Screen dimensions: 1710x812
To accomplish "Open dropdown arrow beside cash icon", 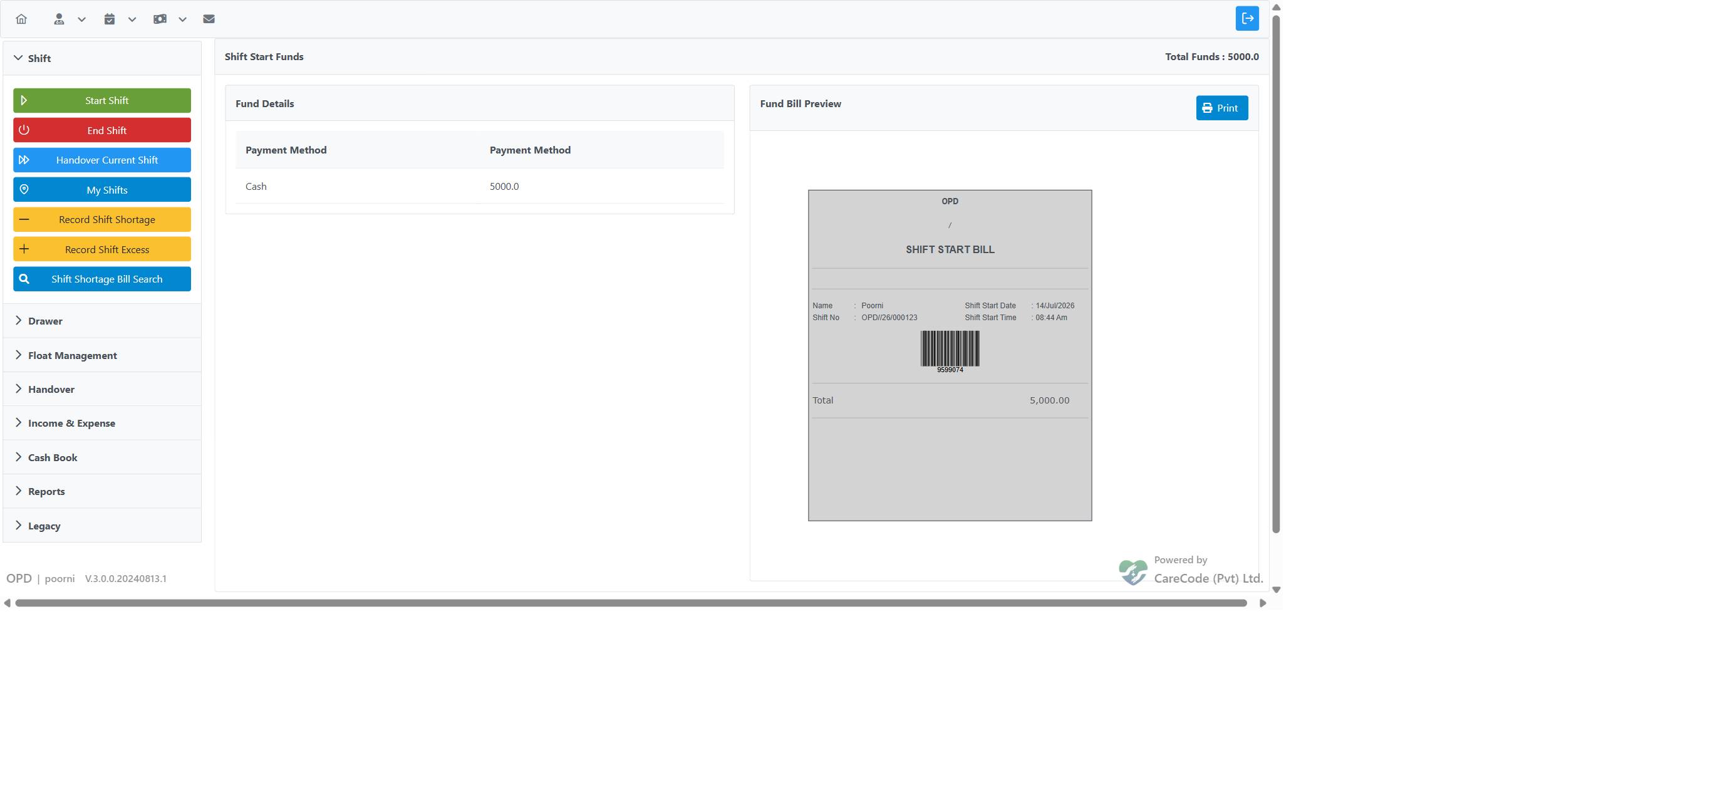I will [182, 19].
